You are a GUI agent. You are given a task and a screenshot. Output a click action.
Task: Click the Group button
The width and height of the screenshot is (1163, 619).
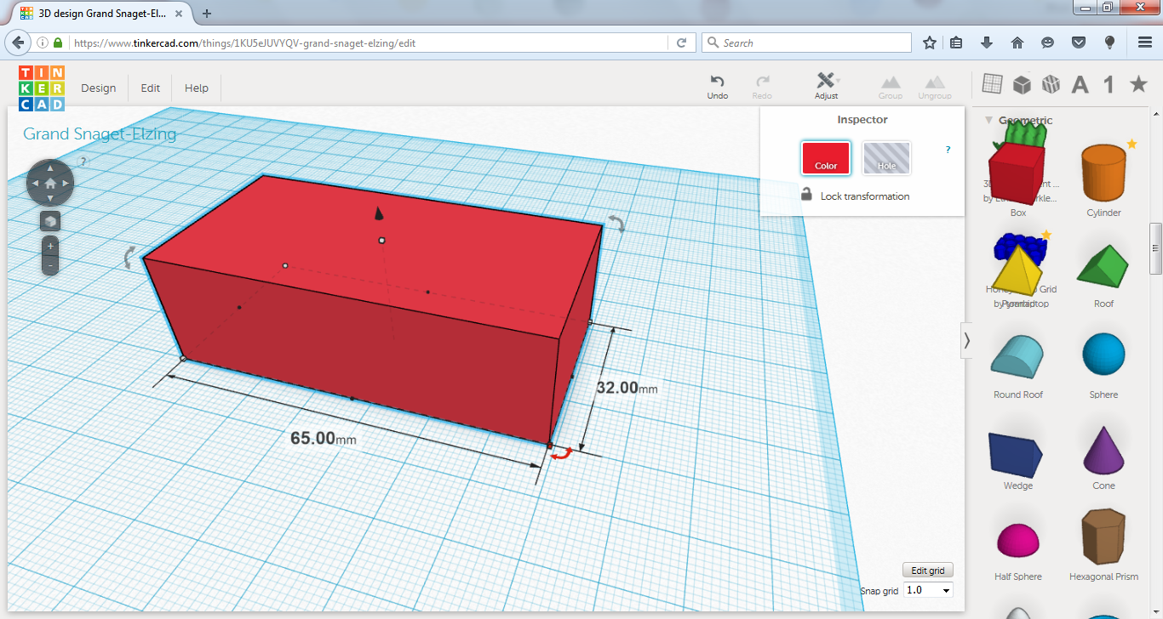[891, 87]
